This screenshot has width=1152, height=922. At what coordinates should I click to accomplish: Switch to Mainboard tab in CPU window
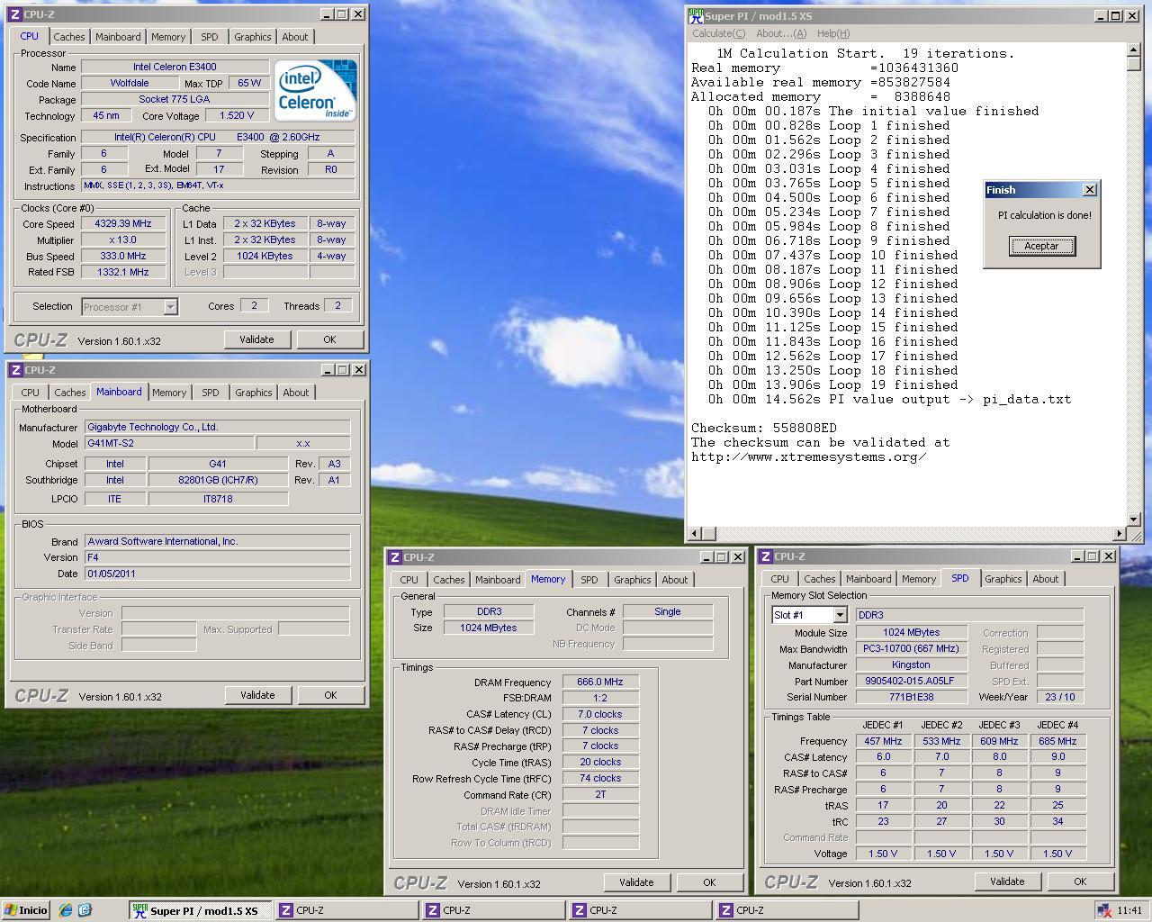tap(118, 37)
